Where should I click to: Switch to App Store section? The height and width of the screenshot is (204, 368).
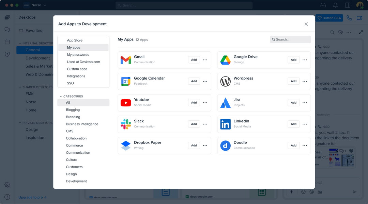75,40
